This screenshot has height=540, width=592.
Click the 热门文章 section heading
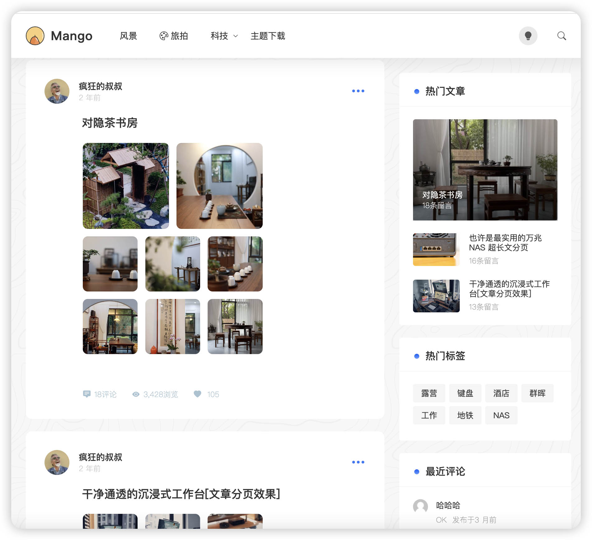point(445,91)
